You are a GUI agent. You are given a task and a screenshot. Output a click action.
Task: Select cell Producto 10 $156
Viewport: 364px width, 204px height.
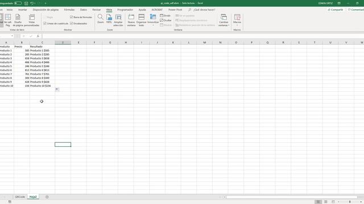click(x=42, y=86)
